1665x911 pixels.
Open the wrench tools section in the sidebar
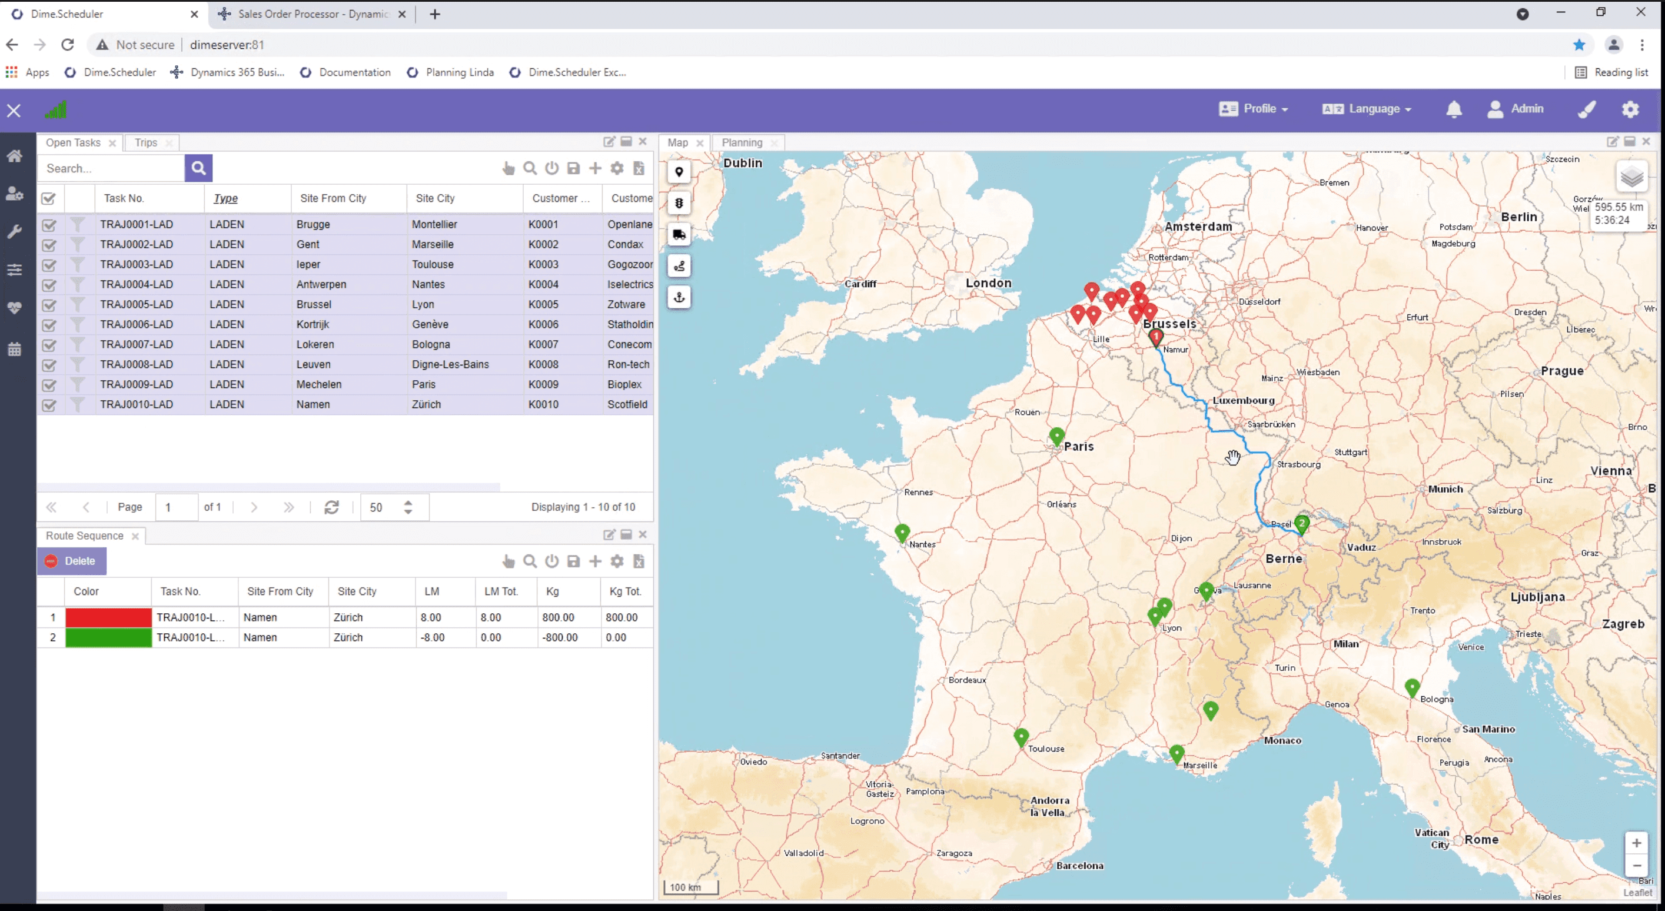pyautogui.click(x=15, y=231)
